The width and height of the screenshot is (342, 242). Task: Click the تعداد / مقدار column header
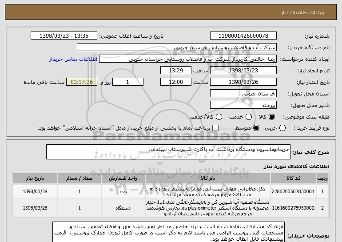click(x=80, y=179)
